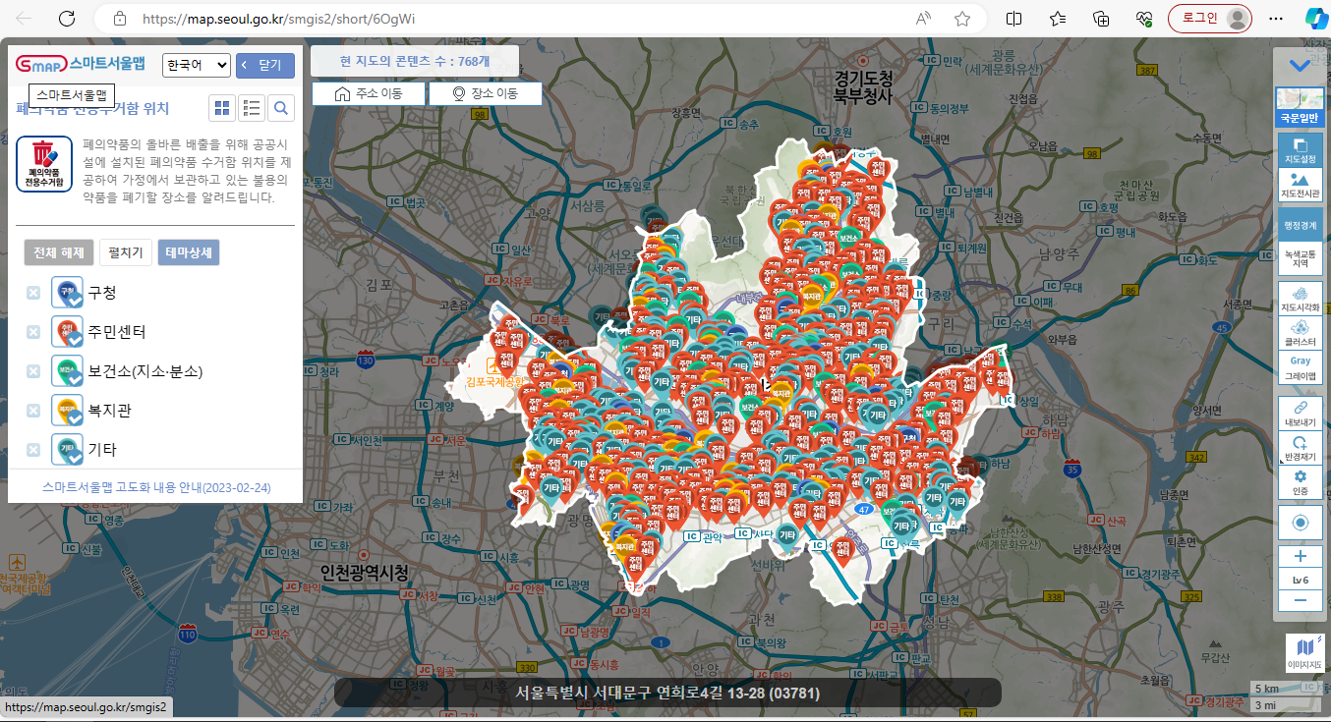
Task: Click address text 서대문구 연희로4길 13-28
Action: pyautogui.click(x=666, y=693)
